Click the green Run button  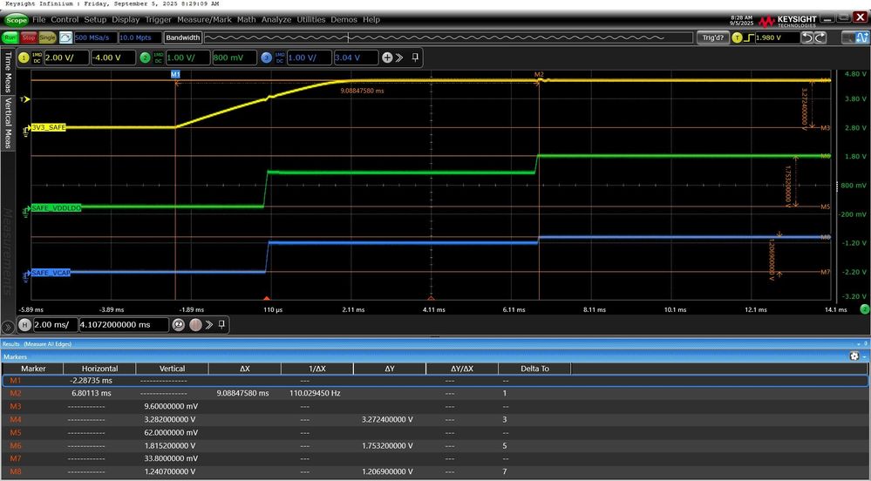click(x=10, y=37)
